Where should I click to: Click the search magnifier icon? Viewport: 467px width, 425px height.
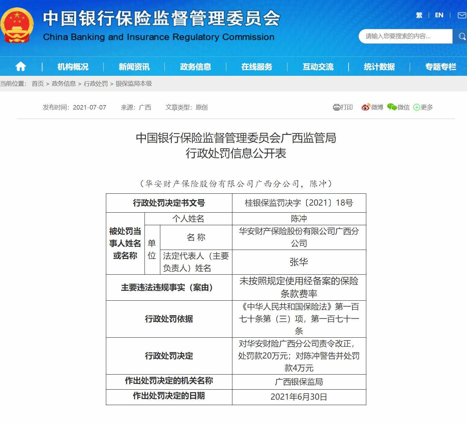tap(462, 36)
